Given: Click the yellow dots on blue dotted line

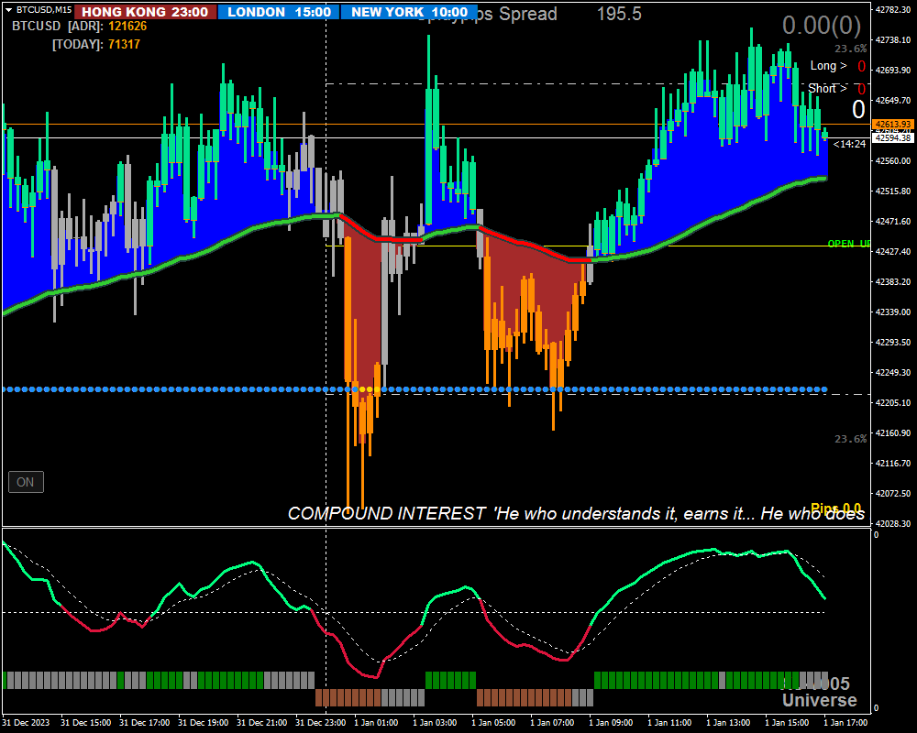Looking at the screenshot, I should [366, 389].
